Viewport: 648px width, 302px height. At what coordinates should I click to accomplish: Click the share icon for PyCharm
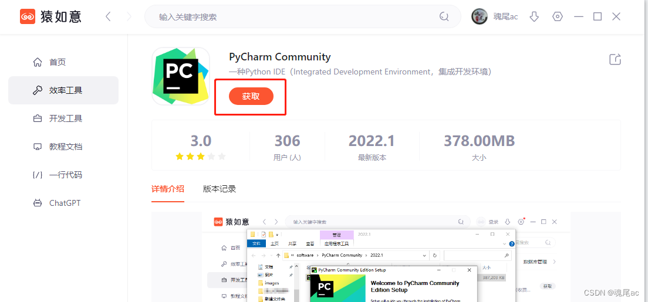(615, 59)
